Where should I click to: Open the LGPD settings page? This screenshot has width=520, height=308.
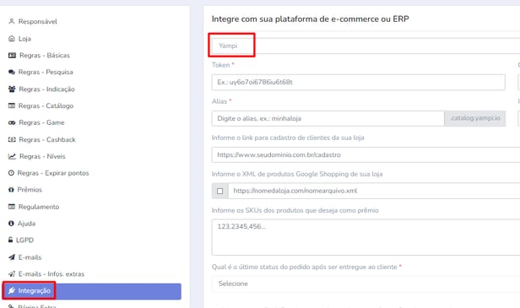[24, 240]
